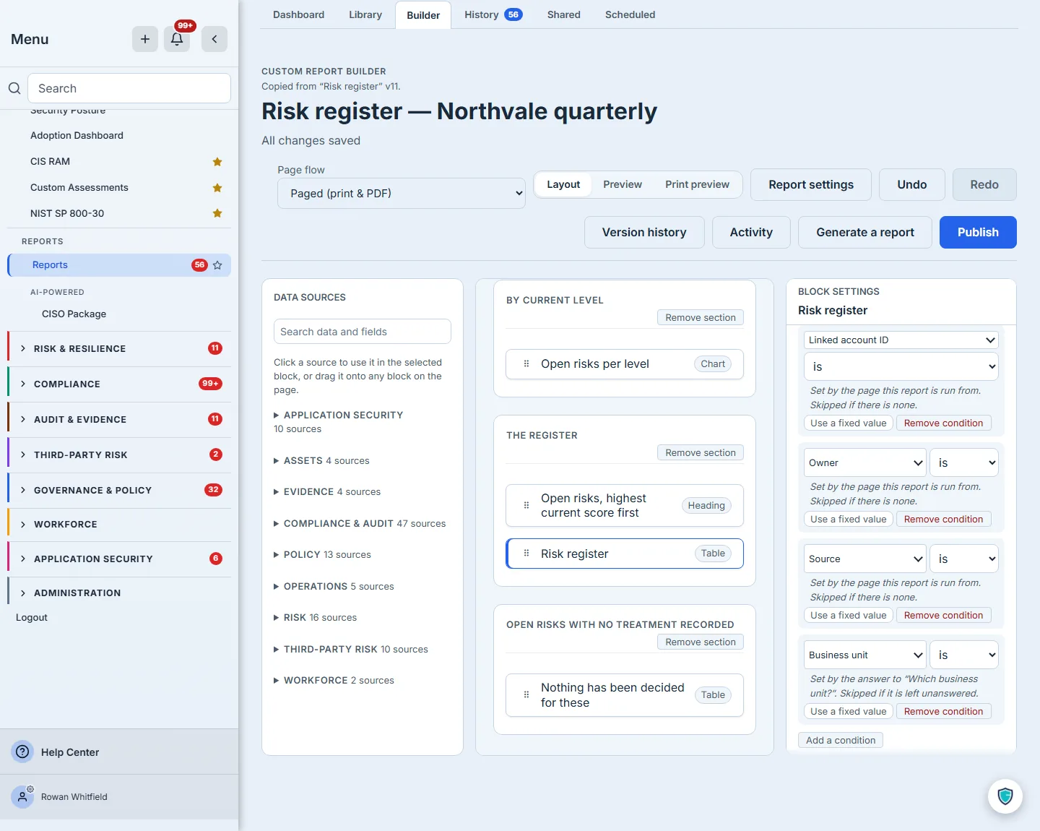This screenshot has height=831, width=1040.
Task: Grab drag handle of Risk register block
Action: tap(526, 554)
